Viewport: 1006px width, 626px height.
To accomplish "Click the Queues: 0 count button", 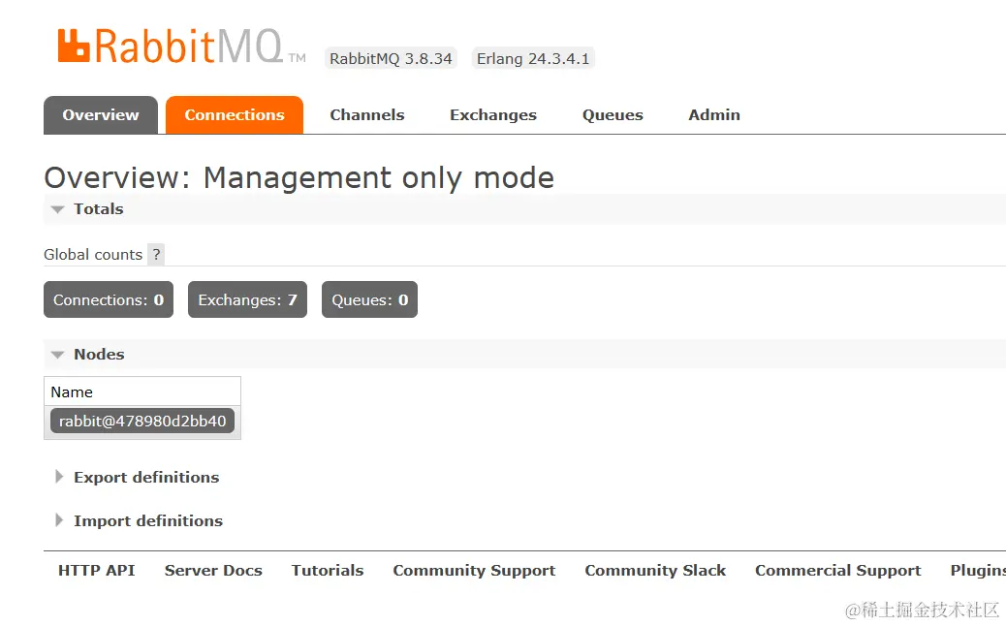I will tap(369, 299).
